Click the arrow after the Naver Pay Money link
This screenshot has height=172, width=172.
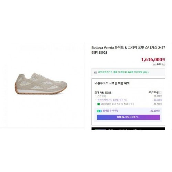point(133,104)
